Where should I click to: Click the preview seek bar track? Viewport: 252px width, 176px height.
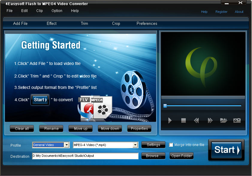tap(203, 106)
